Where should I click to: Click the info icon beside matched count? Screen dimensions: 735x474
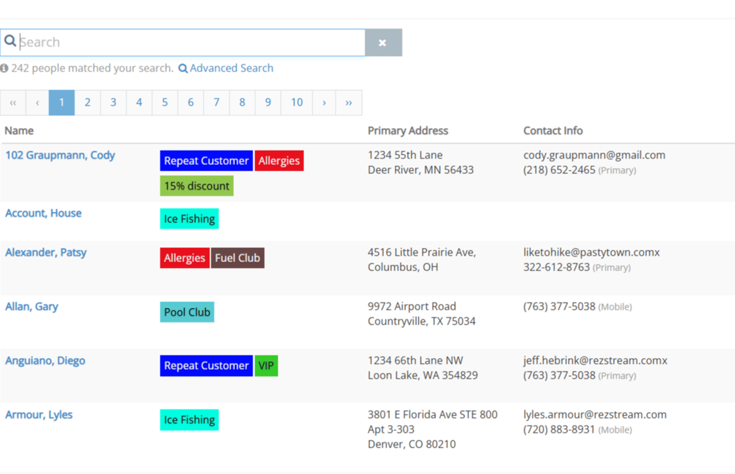(4, 68)
